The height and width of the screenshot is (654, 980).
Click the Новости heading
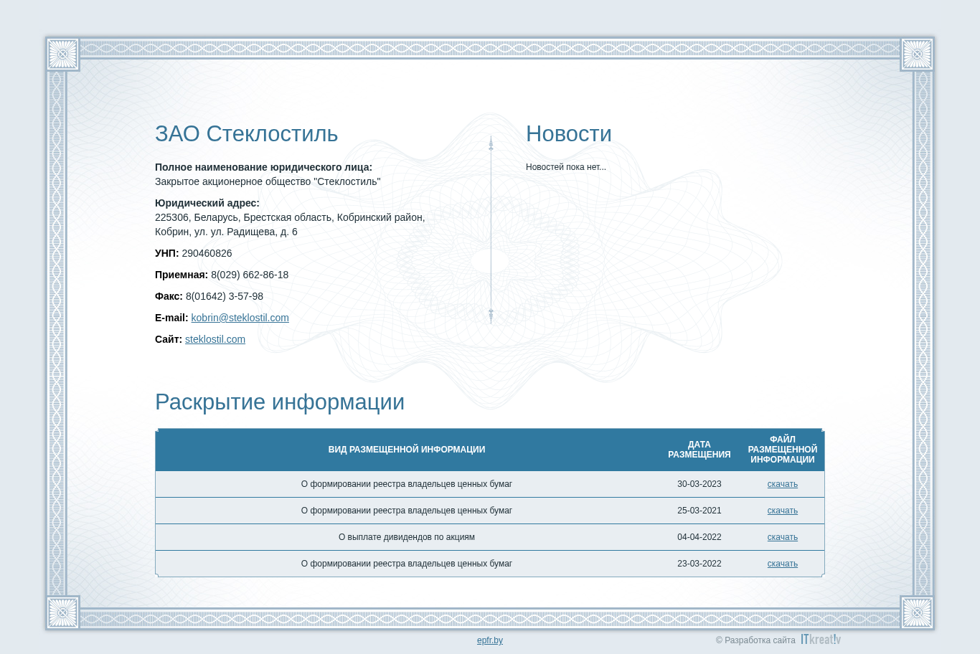point(569,134)
